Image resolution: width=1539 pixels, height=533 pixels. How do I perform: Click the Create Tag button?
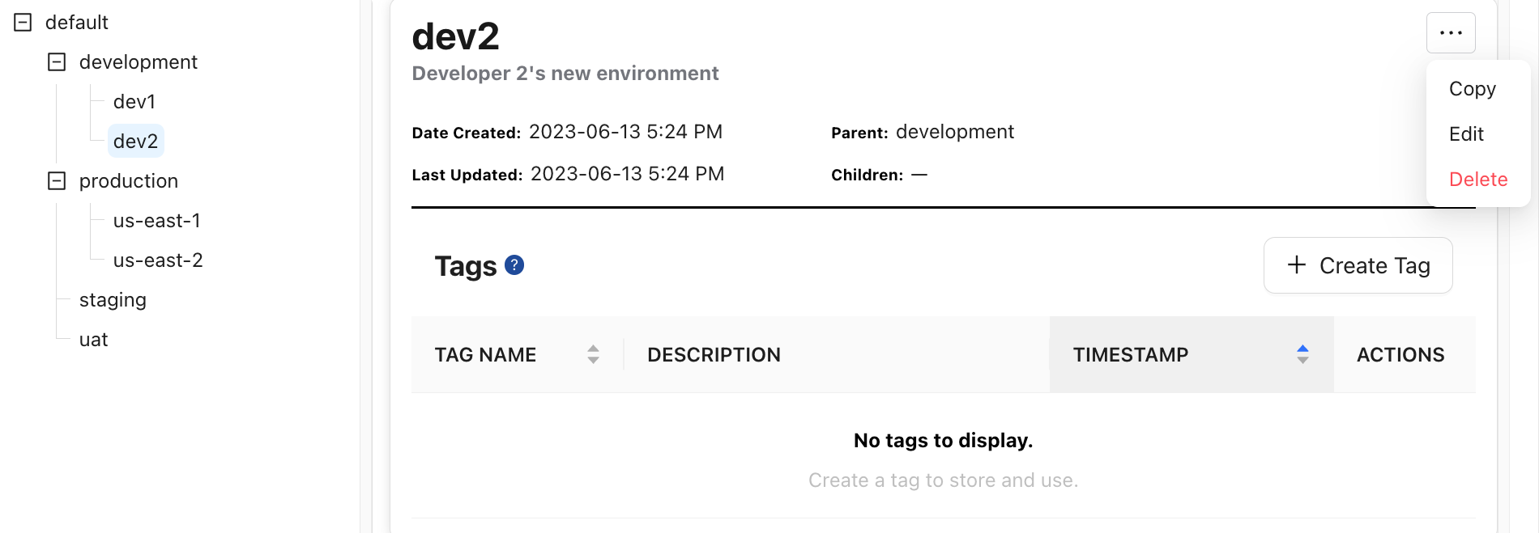click(x=1358, y=265)
